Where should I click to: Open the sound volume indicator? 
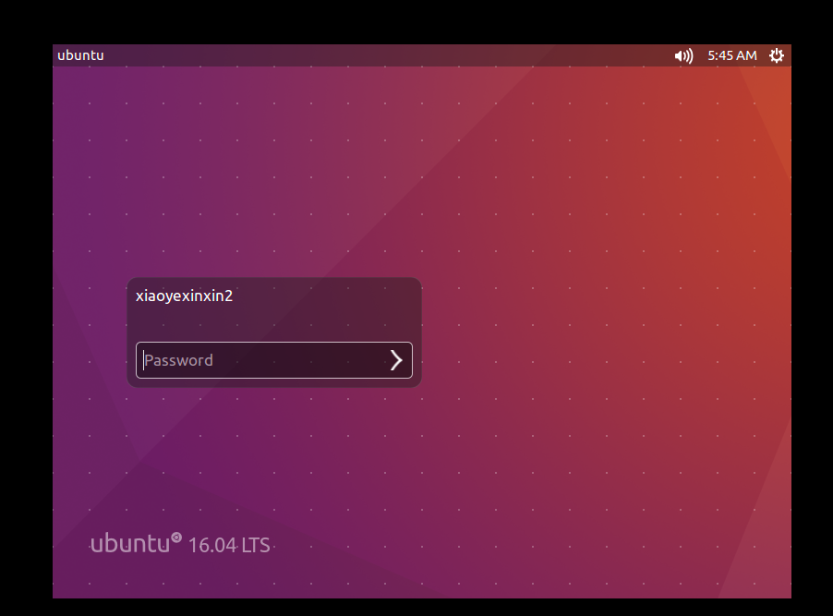point(683,55)
